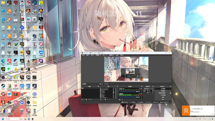215x121 pixels.
Task: Select WeChat desktop shortcut icon
Action: click(x=9, y=70)
